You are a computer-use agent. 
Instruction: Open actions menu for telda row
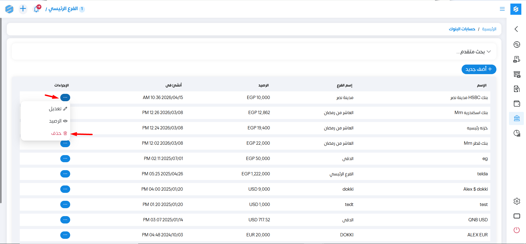[x=65, y=174]
